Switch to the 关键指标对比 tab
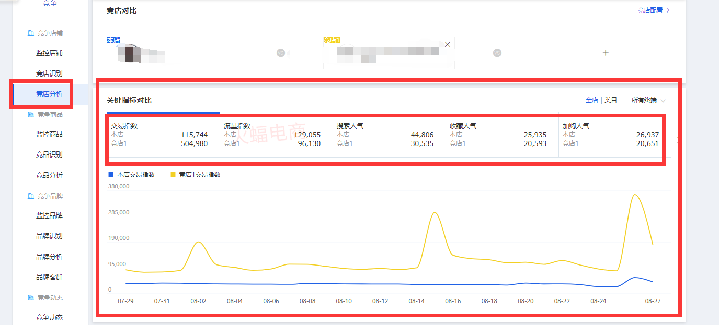This screenshot has width=719, height=325. (129, 100)
